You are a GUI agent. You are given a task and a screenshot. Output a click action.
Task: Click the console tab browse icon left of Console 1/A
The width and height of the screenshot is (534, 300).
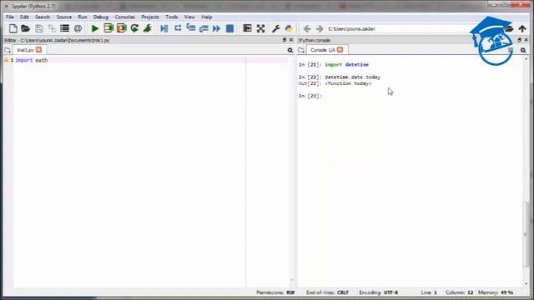point(301,50)
